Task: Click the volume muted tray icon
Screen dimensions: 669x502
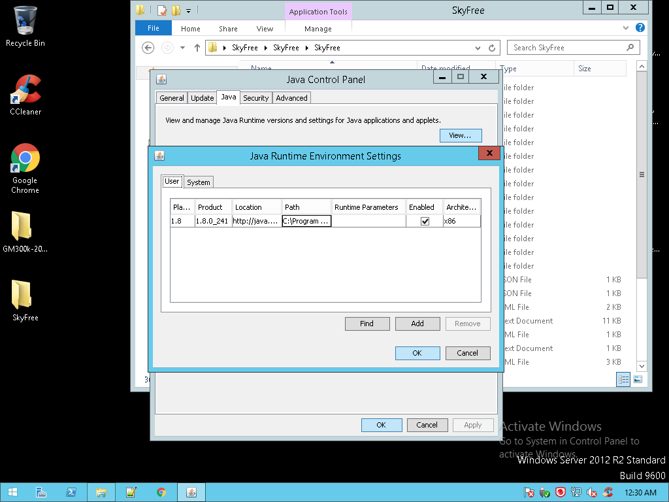Action: [x=592, y=493]
